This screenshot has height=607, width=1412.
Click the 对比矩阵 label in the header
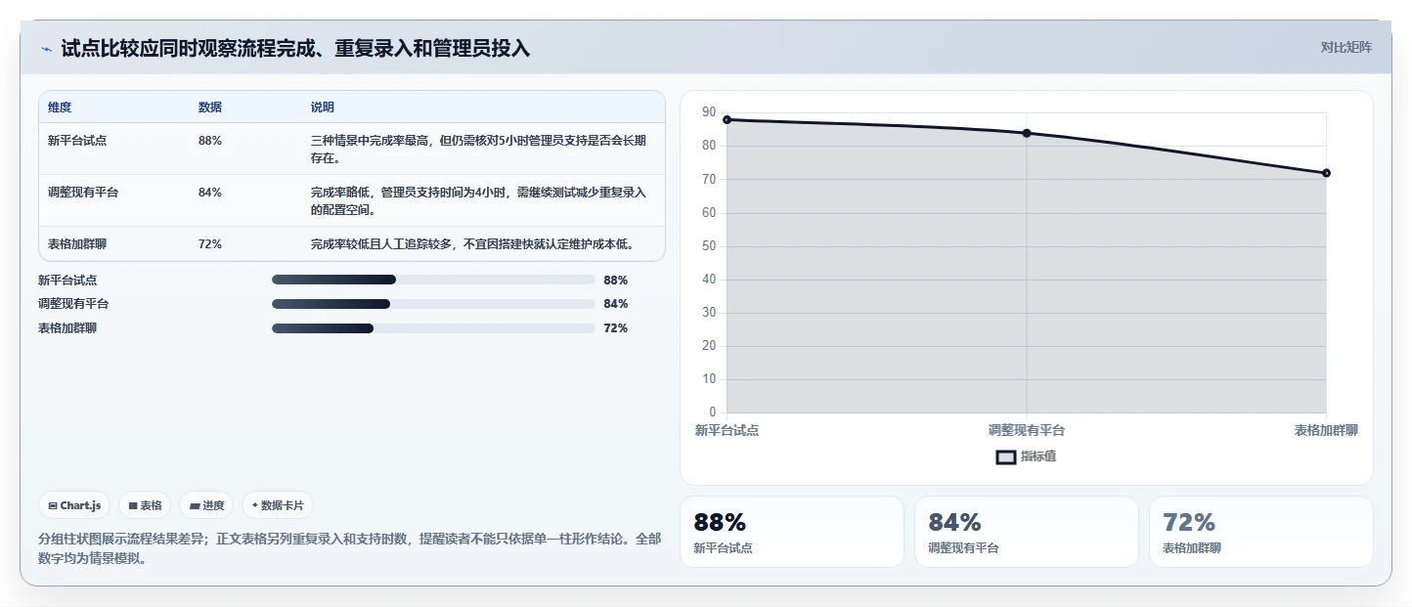(x=1346, y=48)
